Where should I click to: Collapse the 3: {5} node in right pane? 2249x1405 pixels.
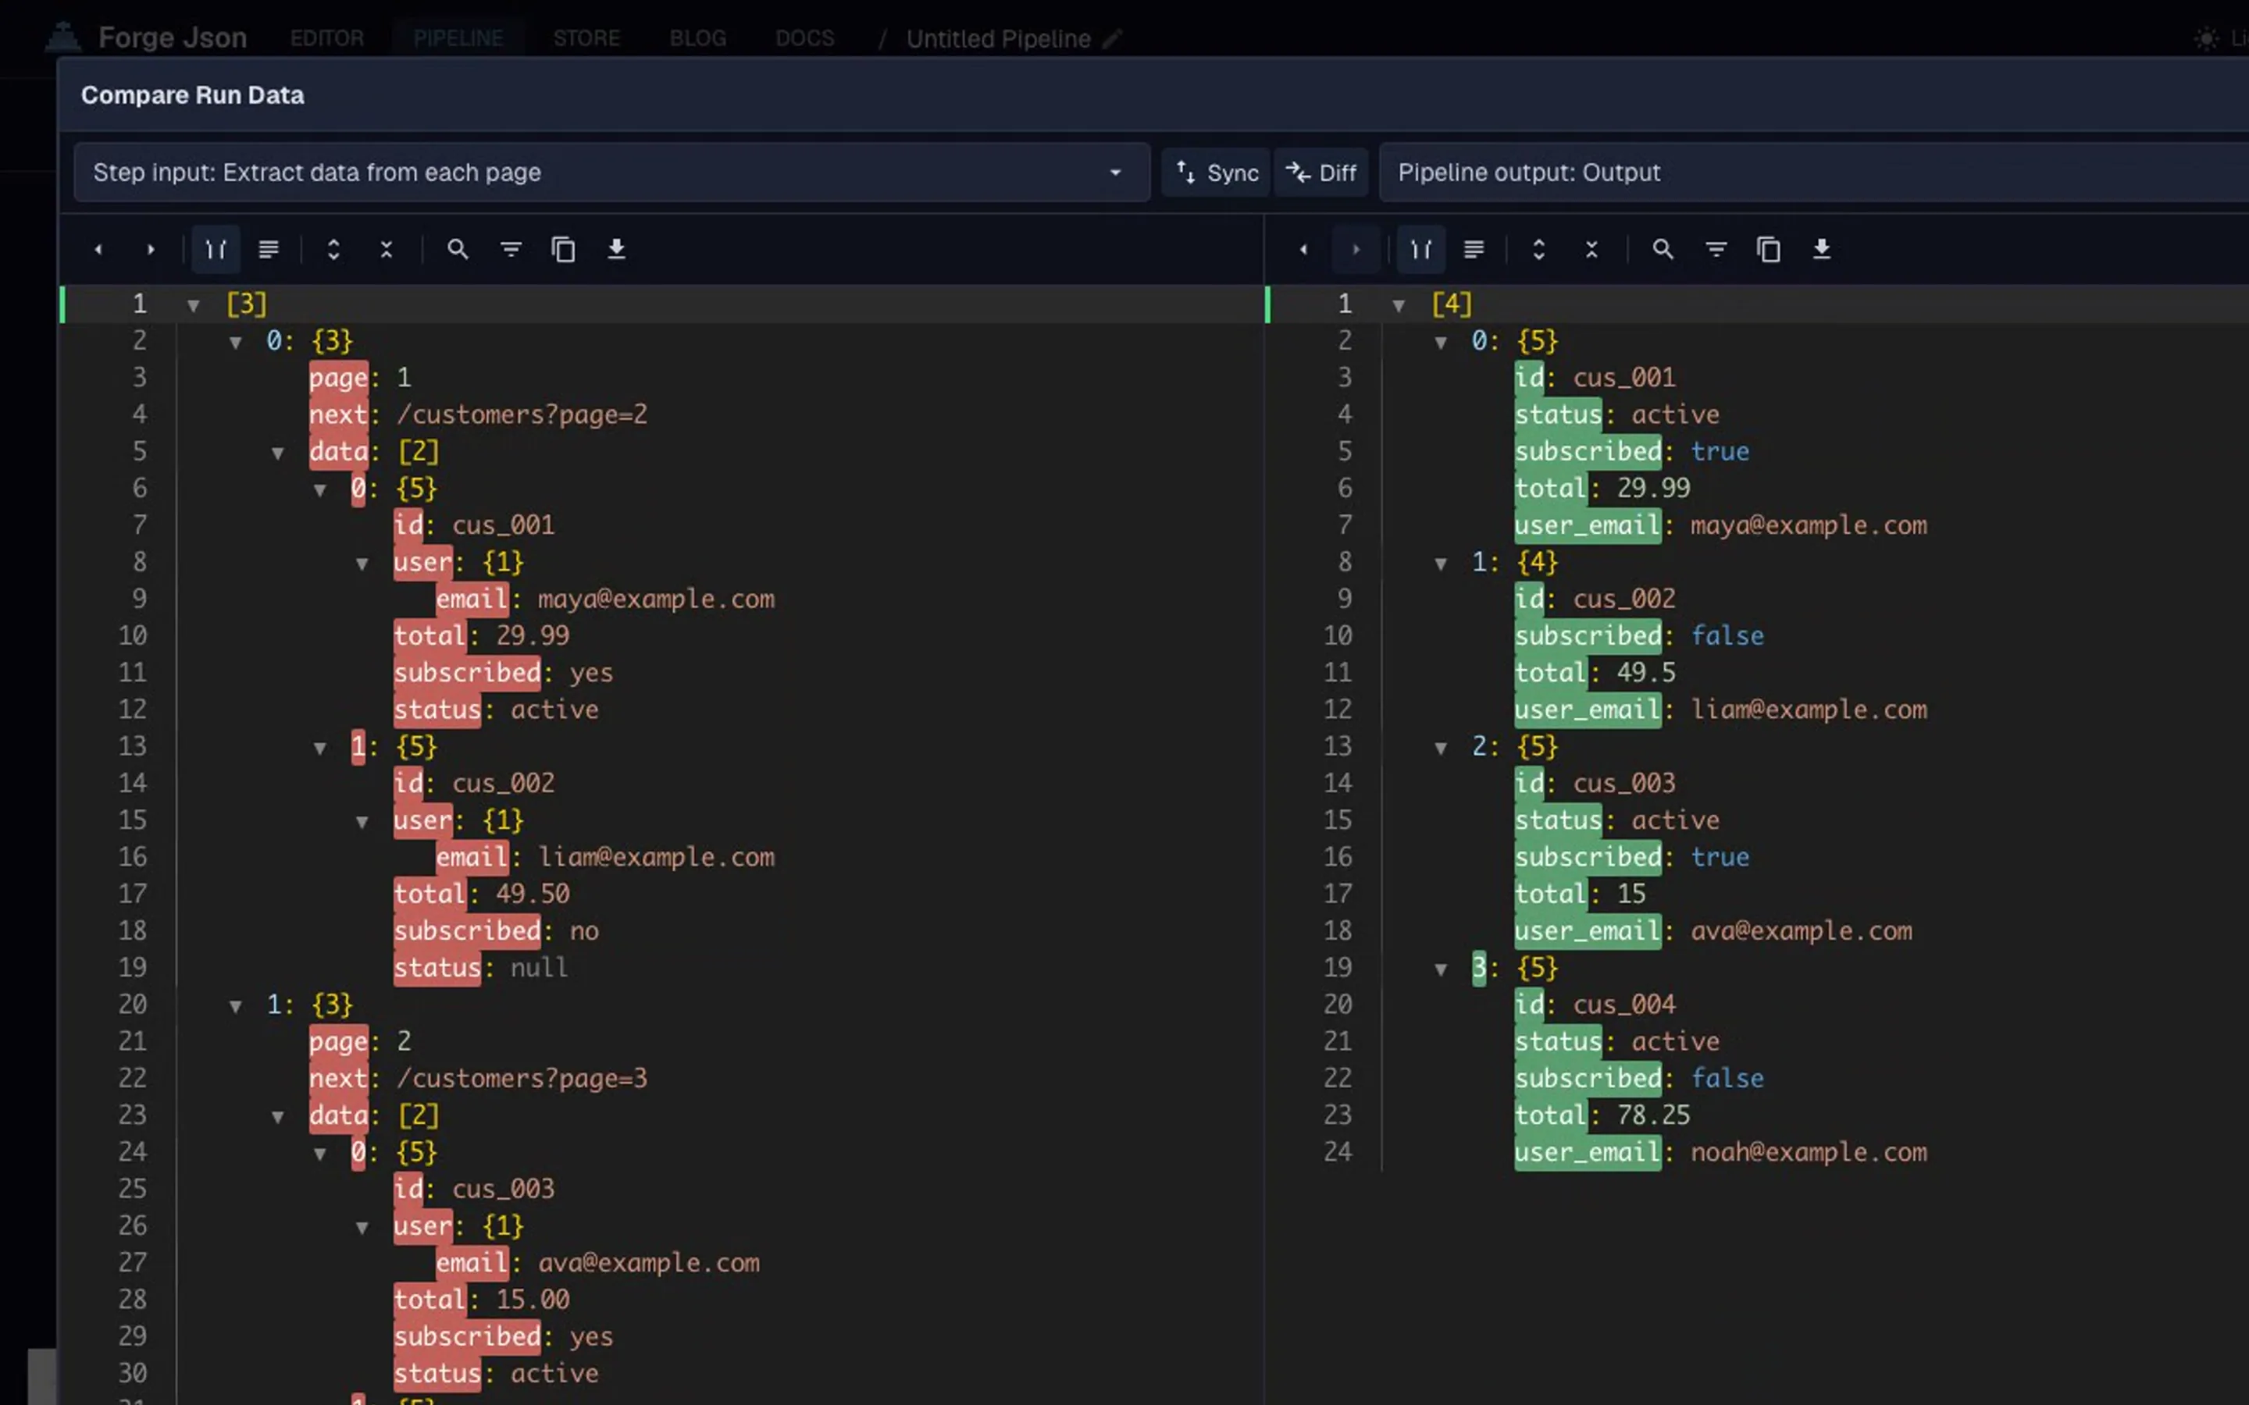click(x=1441, y=969)
